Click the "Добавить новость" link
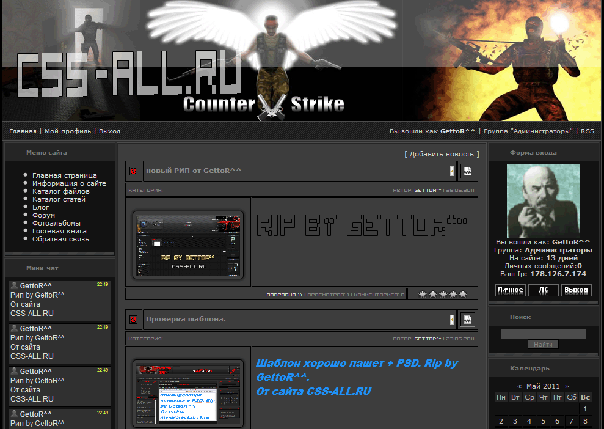The image size is (604, 429). [442, 154]
